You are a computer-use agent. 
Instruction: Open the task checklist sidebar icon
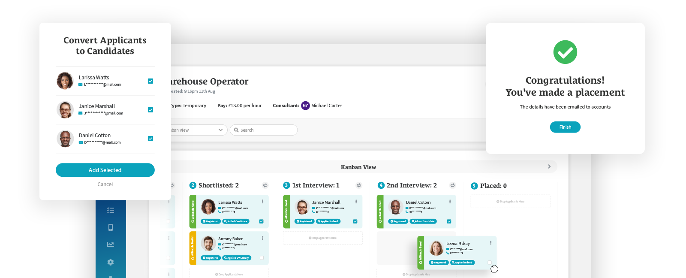pos(111,210)
